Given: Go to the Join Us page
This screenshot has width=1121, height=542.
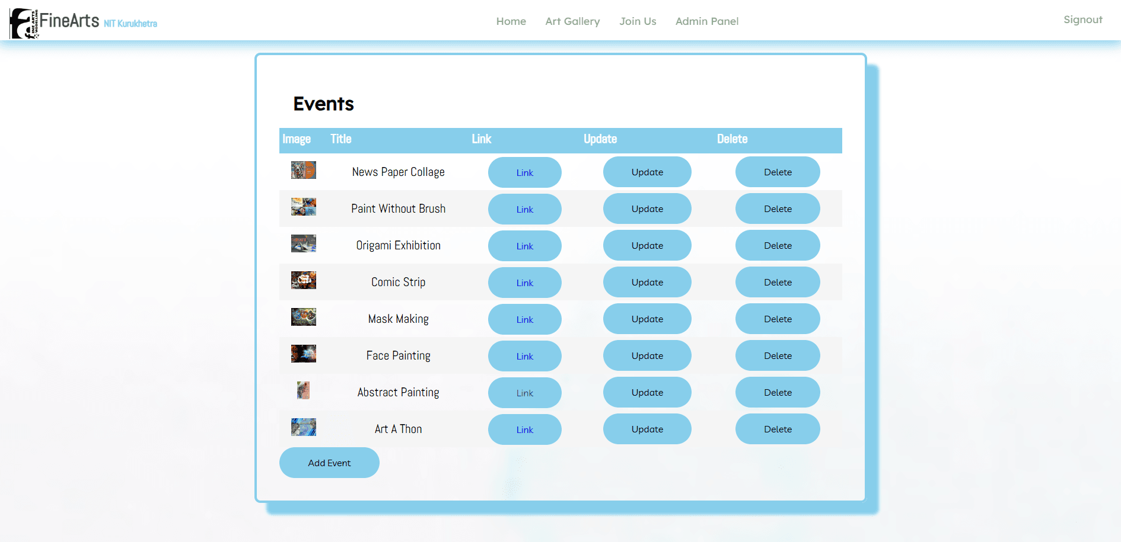Looking at the screenshot, I should pos(637,21).
